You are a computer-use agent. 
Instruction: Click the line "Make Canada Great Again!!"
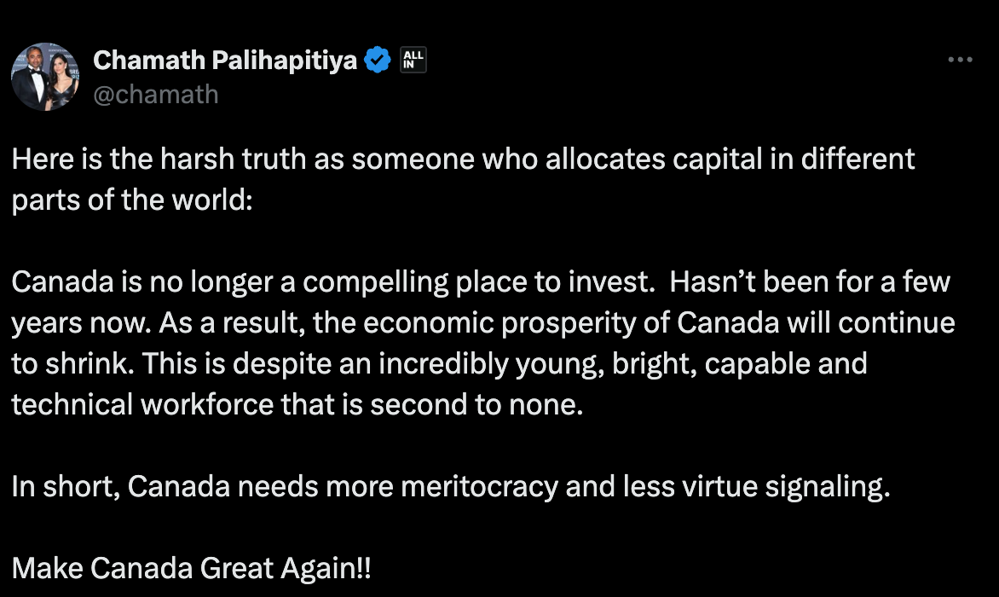coord(192,569)
